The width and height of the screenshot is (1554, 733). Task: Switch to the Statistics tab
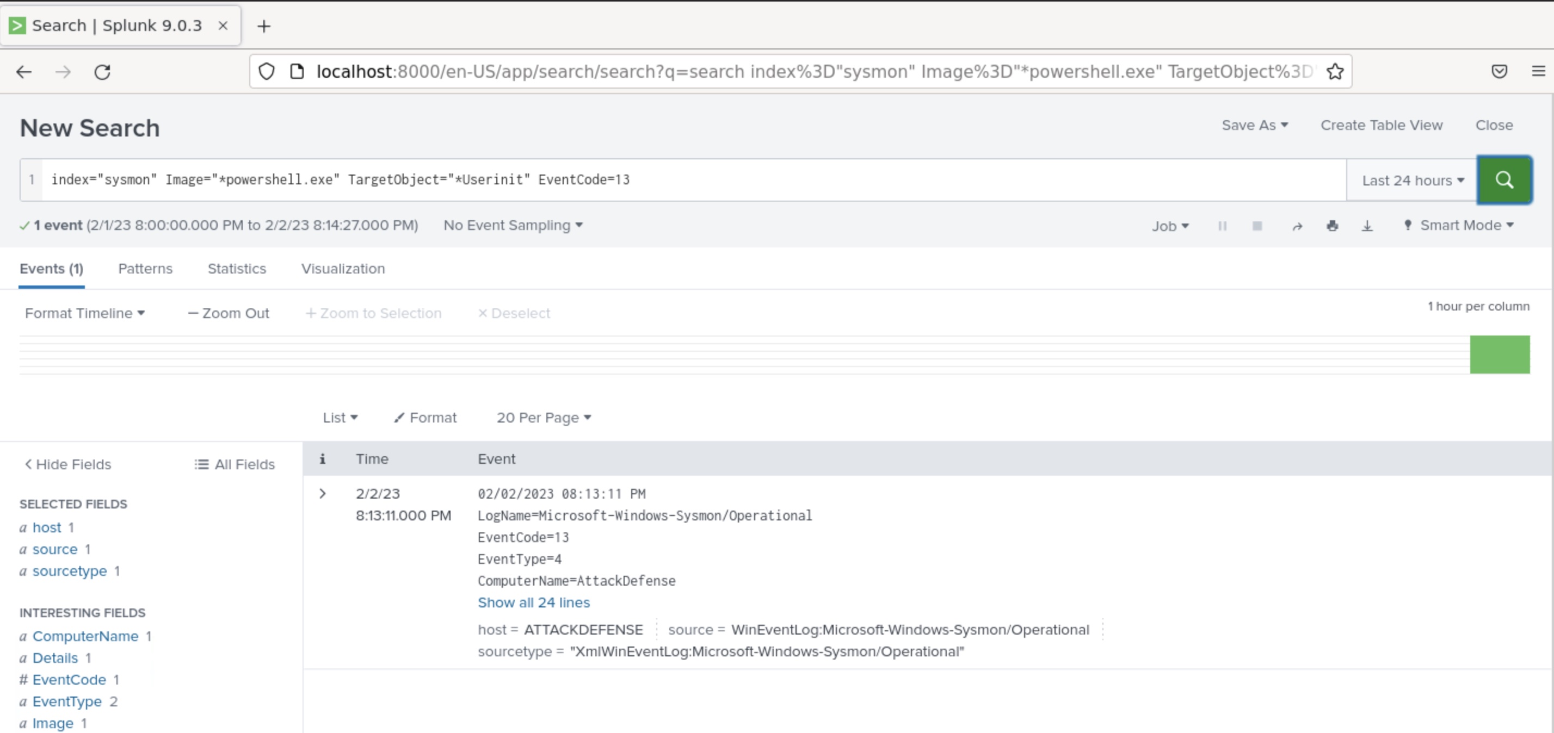pos(237,269)
